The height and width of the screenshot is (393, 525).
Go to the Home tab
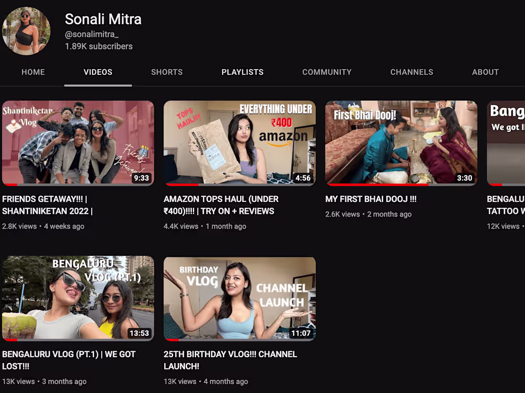pos(33,72)
